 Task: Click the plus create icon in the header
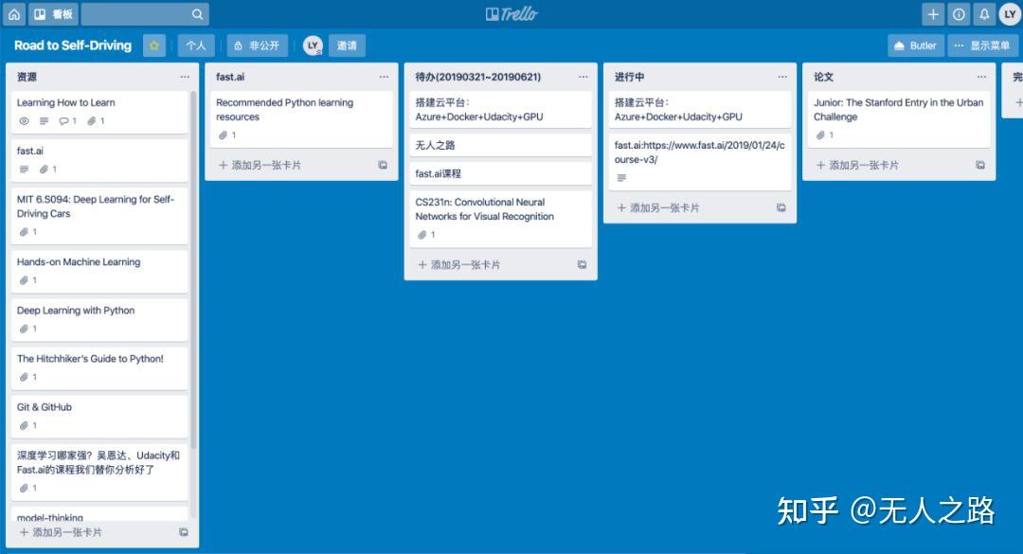(x=933, y=13)
